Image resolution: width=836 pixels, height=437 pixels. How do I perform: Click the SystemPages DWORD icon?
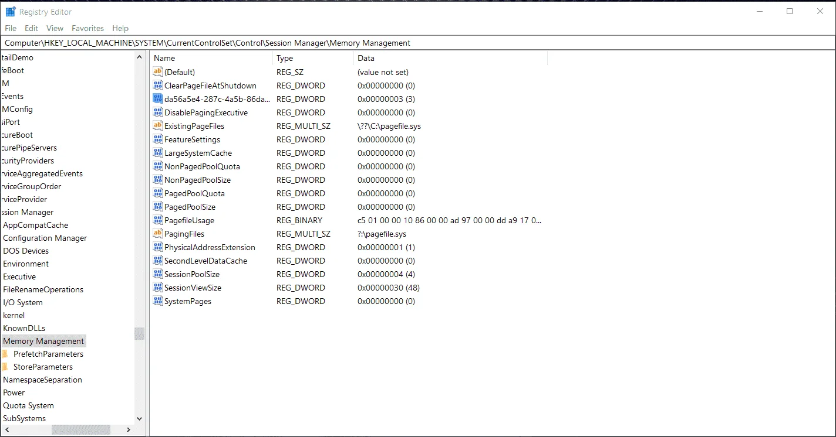(x=157, y=301)
